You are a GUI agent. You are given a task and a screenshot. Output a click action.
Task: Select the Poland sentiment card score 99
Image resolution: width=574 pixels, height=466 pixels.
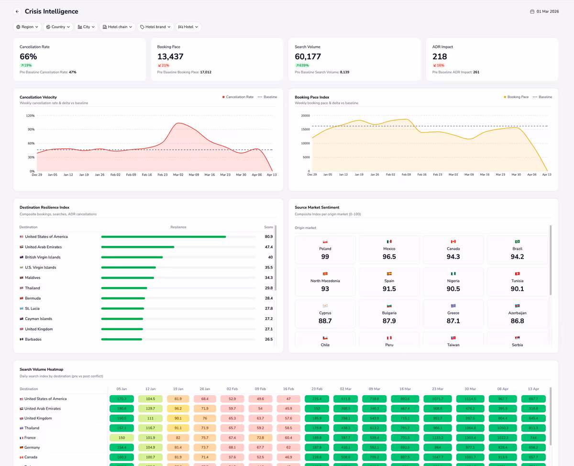[325, 250]
